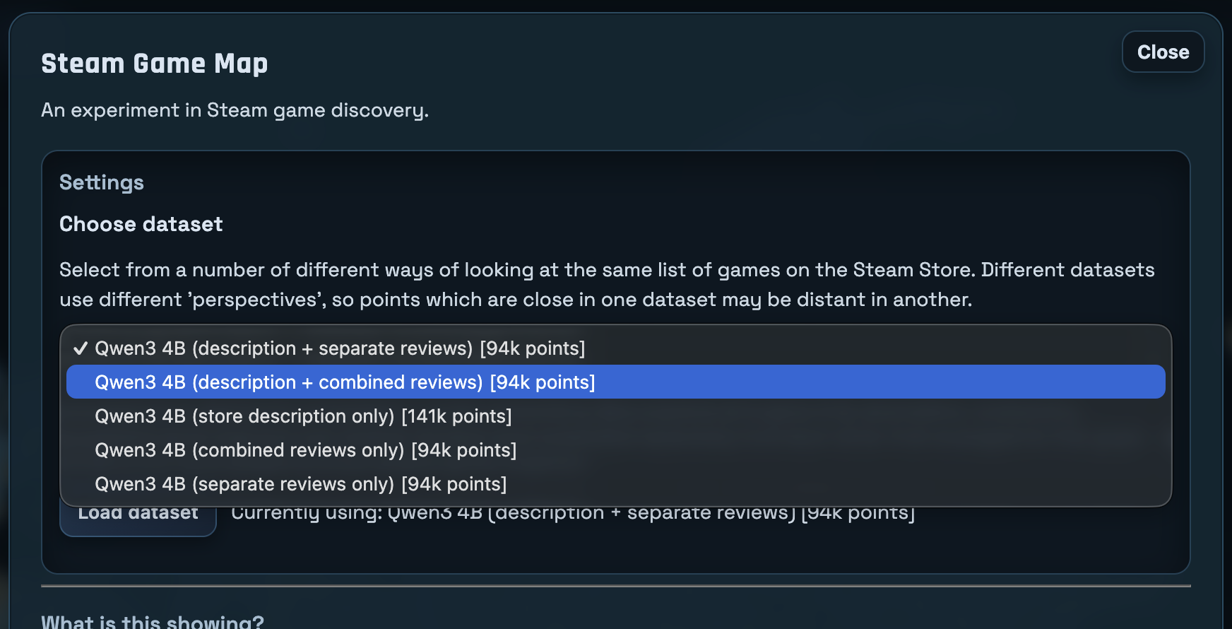
Task: Click the 141k points label in the list
Action: click(456, 416)
